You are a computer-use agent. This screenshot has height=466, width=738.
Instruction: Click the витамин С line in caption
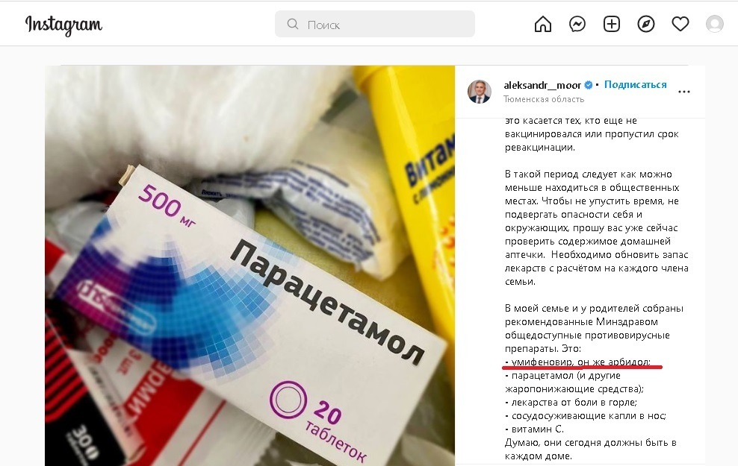pyautogui.click(x=534, y=429)
